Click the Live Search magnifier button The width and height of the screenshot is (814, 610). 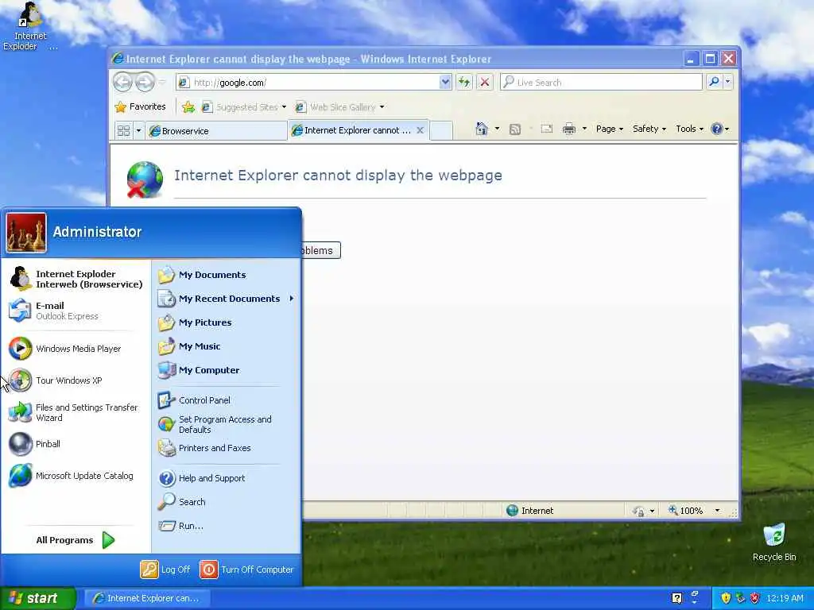click(715, 82)
